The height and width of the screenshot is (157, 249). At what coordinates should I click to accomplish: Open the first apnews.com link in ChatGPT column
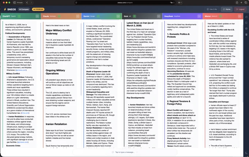click(21, 70)
